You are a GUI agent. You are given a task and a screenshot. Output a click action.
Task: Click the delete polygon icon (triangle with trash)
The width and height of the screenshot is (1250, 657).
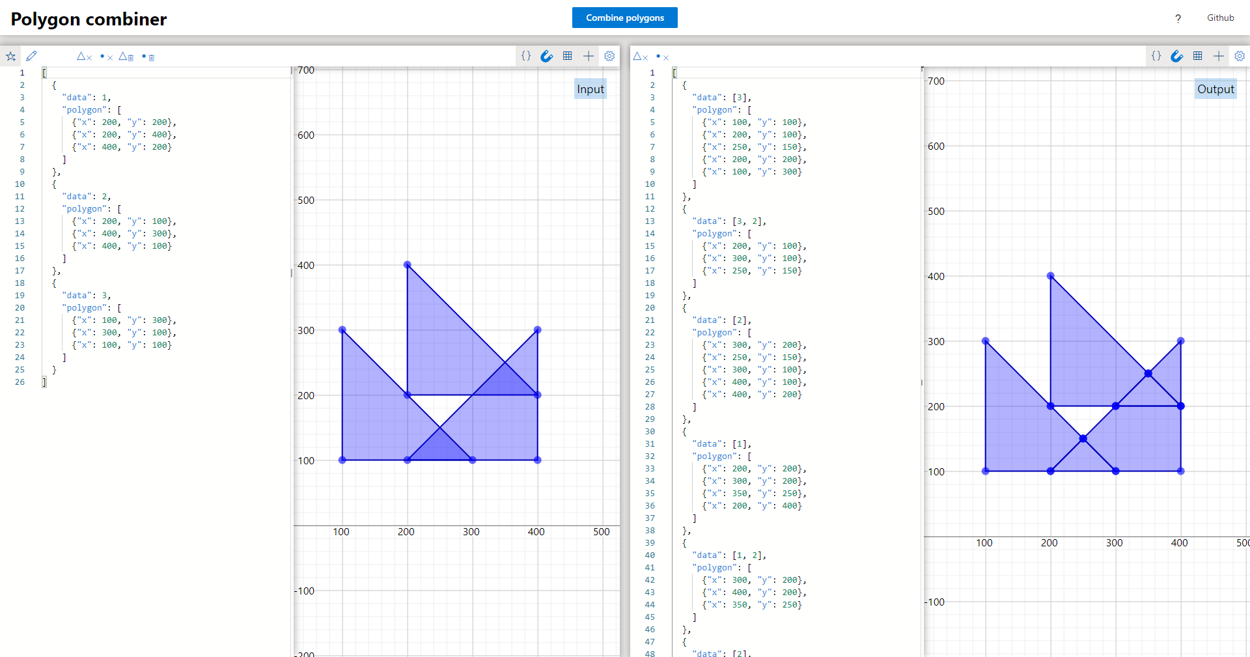click(x=126, y=57)
